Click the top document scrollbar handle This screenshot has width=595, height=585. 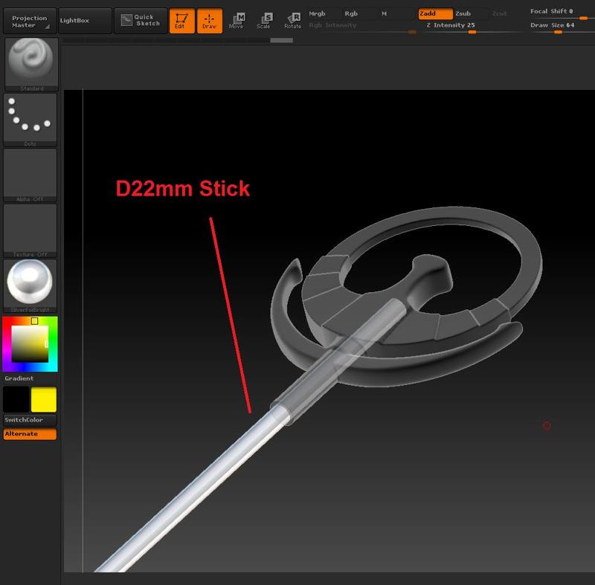point(282,40)
